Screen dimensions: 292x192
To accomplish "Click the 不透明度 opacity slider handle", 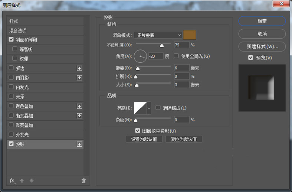I will [162, 45].
